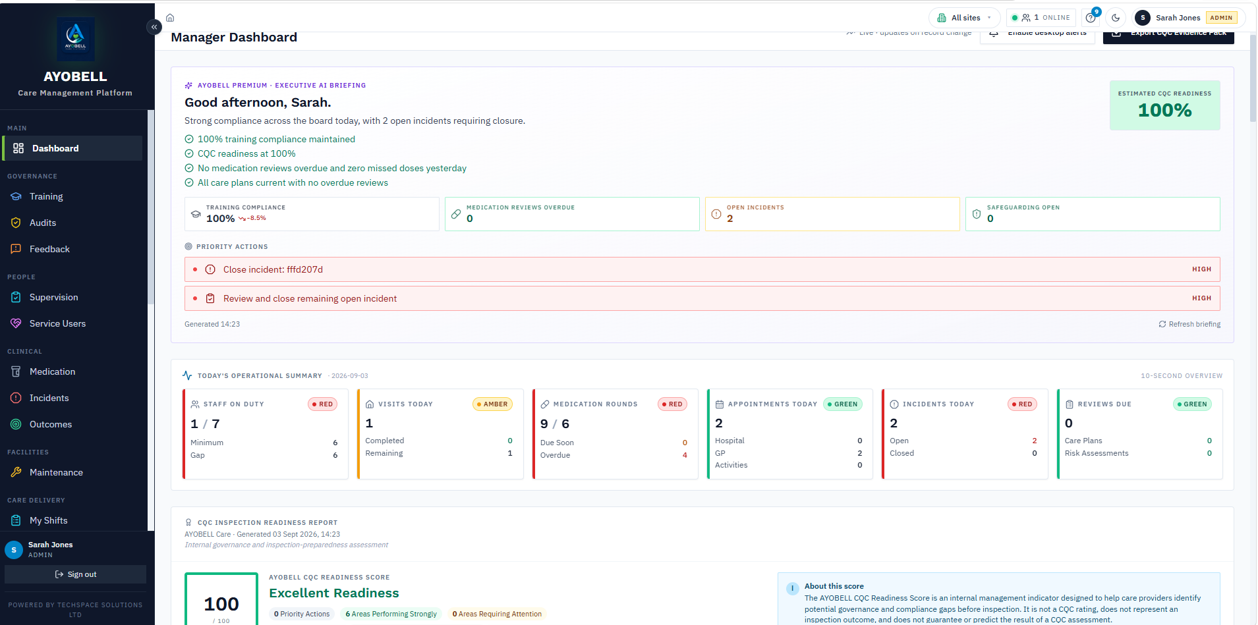Click the Medication Reviews Overdue pill icon
The height and width of the screenshot is (625, 1258).
point(456,214)
